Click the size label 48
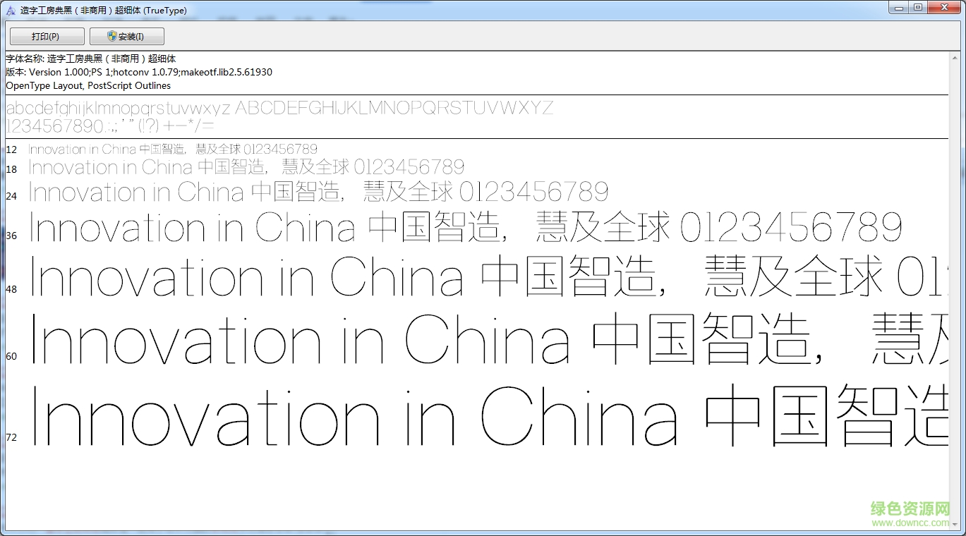Image resolution: width=966 pixels, height=536 pixels. pos(11,289)
